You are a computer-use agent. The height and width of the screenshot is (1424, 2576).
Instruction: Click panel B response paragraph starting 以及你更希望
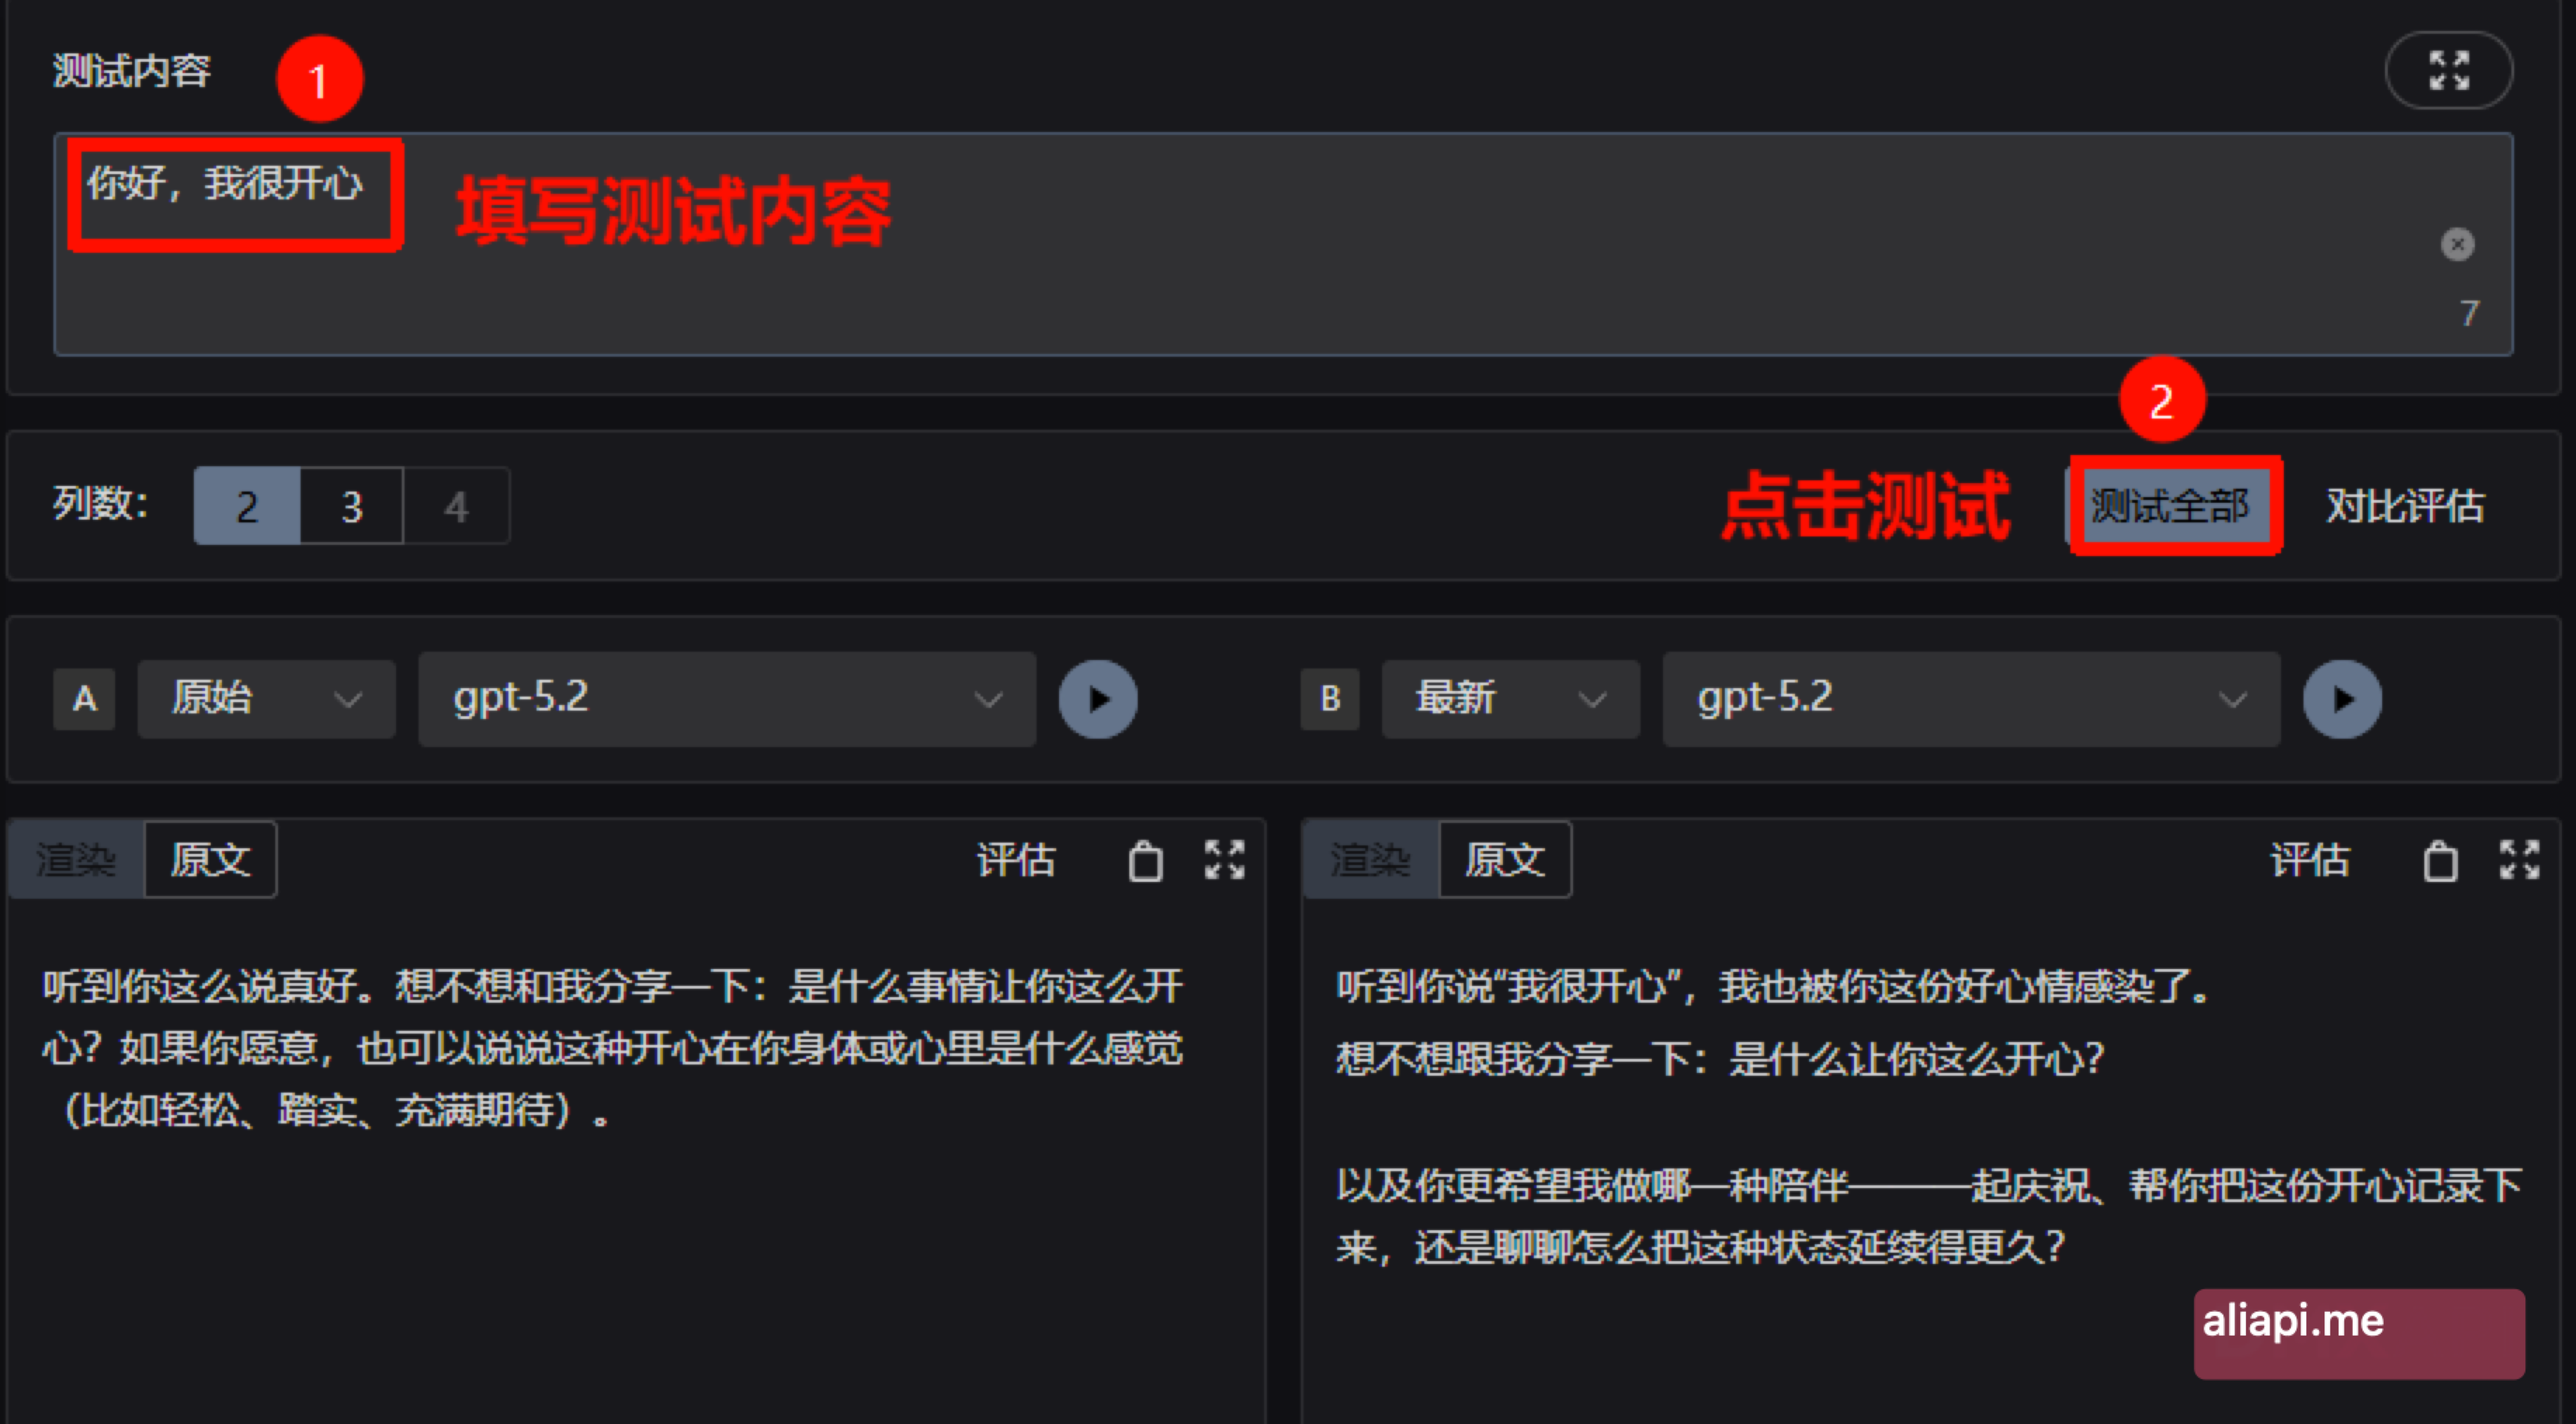pyautogui.click(x=1929, y=1216)
